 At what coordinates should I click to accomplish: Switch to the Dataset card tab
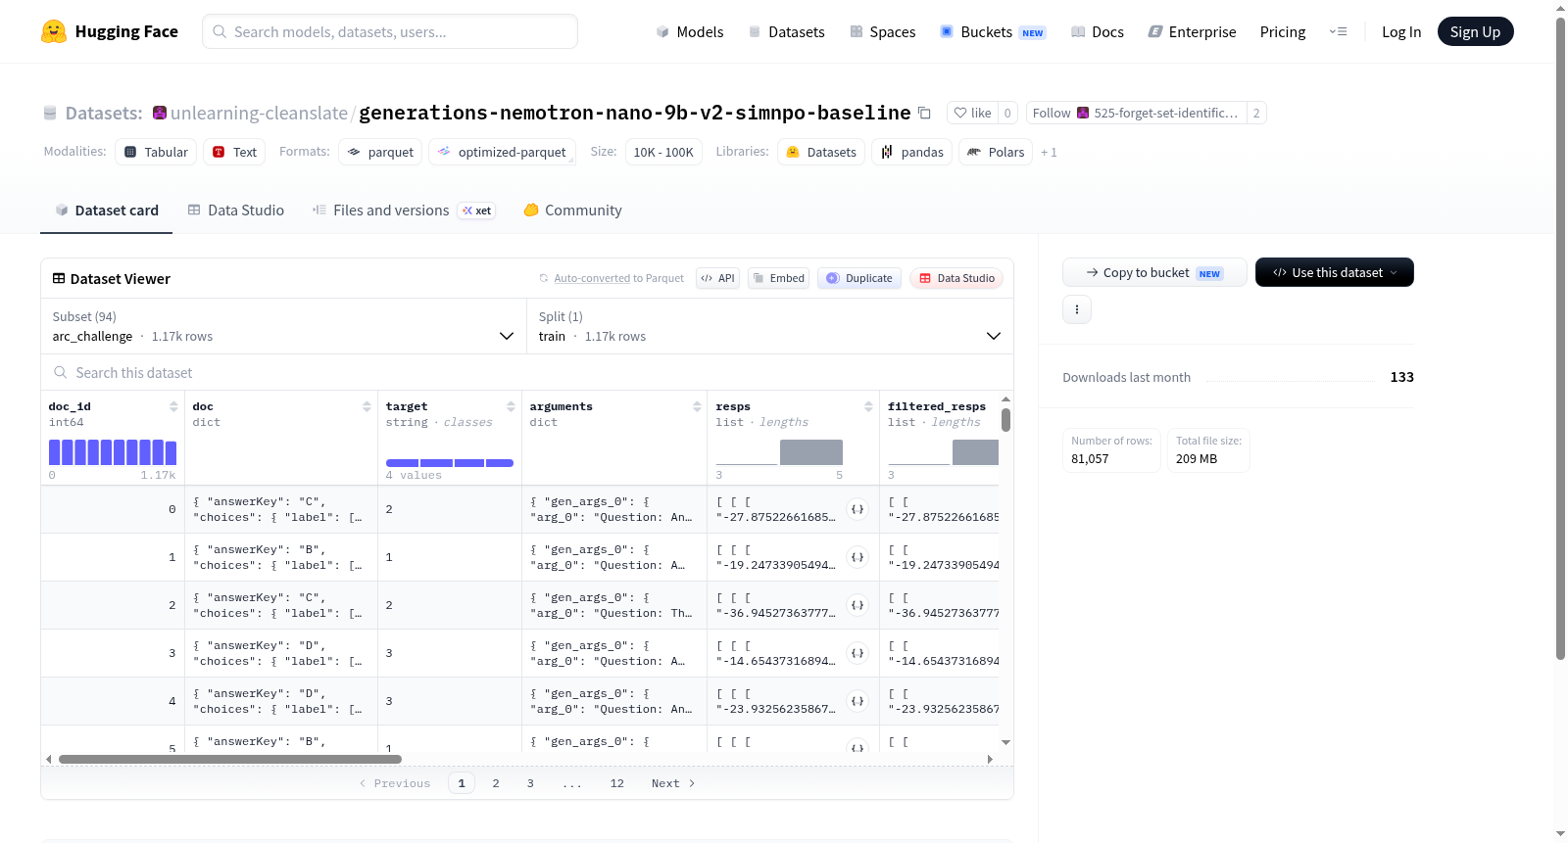pyautogui.click(x=107, y=211)
